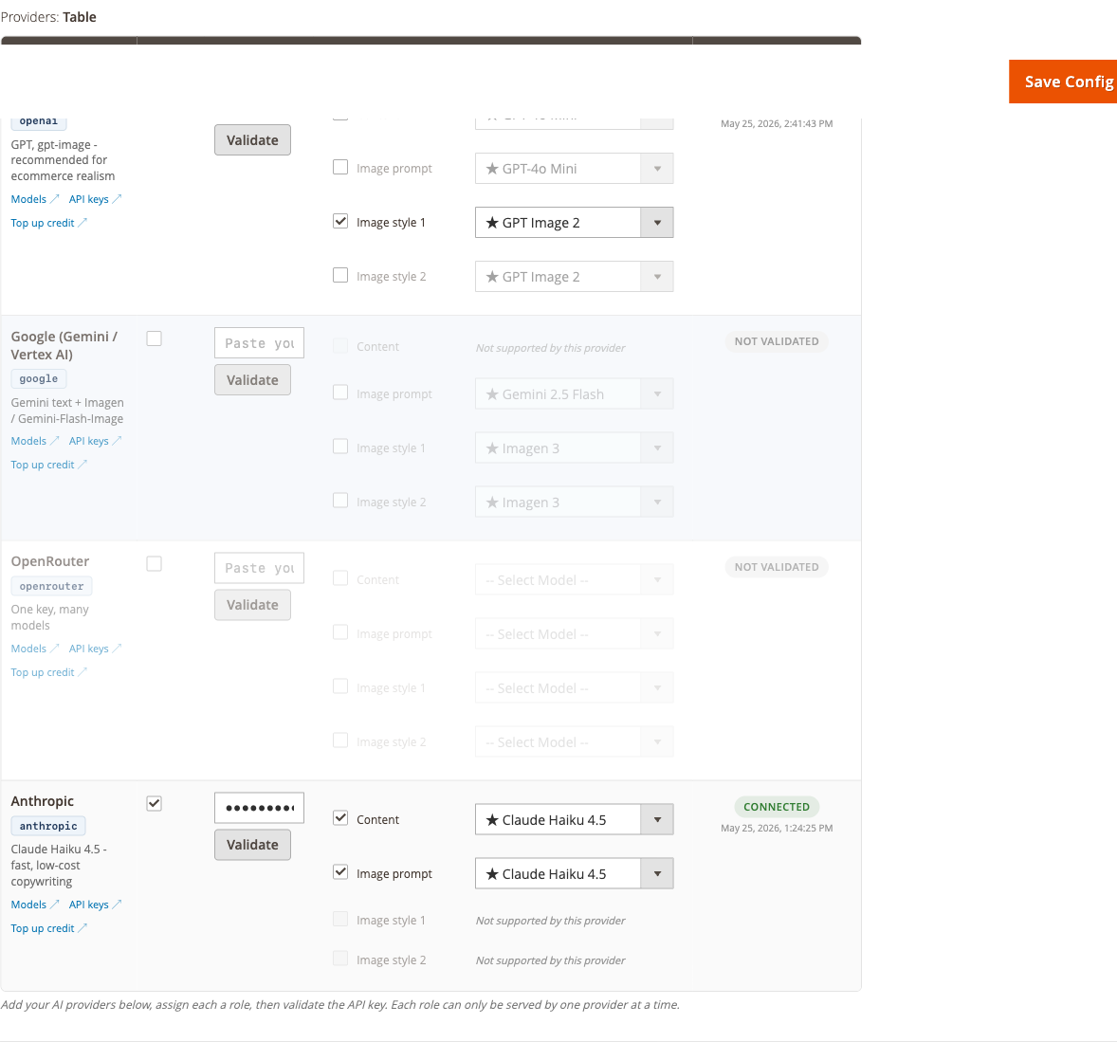Open OpenAI Models link
This screenshot has width=1117, height=1042.
[x=35, y=199]
